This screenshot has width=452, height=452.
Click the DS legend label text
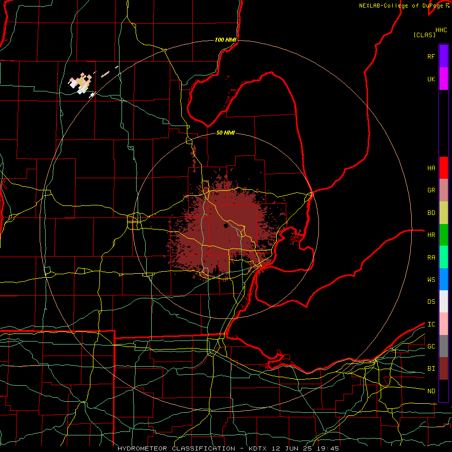click(x=431, y=302)
